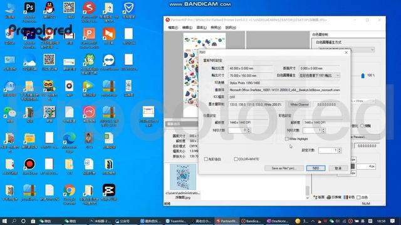Screen dimensions: 401x225
Task: Enable the White Highlight checkbox
Action: (x=287, y=139)
